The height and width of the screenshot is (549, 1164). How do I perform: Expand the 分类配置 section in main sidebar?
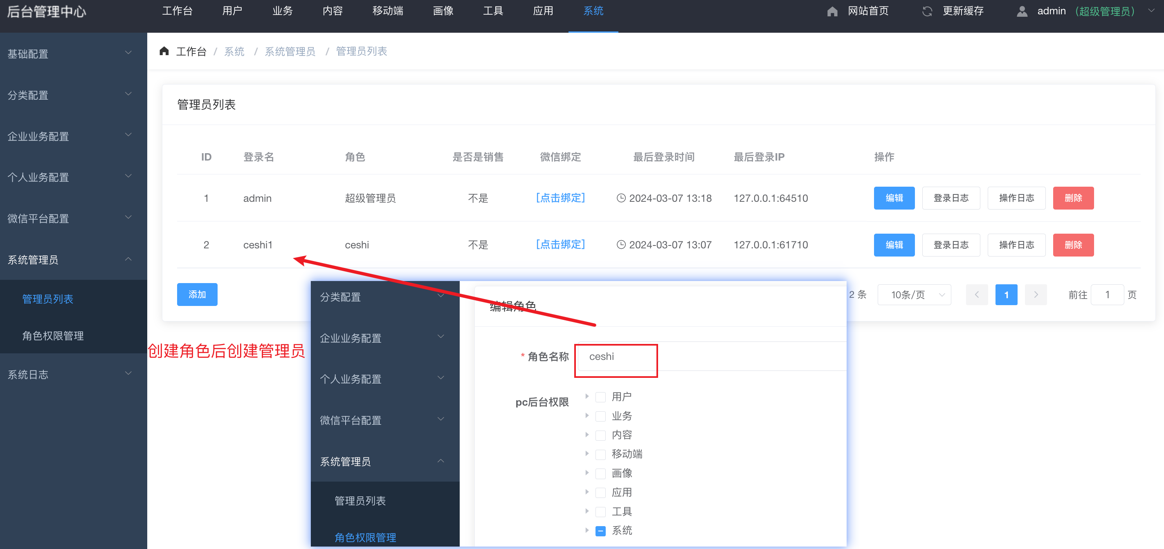click(x=128, y=94)
